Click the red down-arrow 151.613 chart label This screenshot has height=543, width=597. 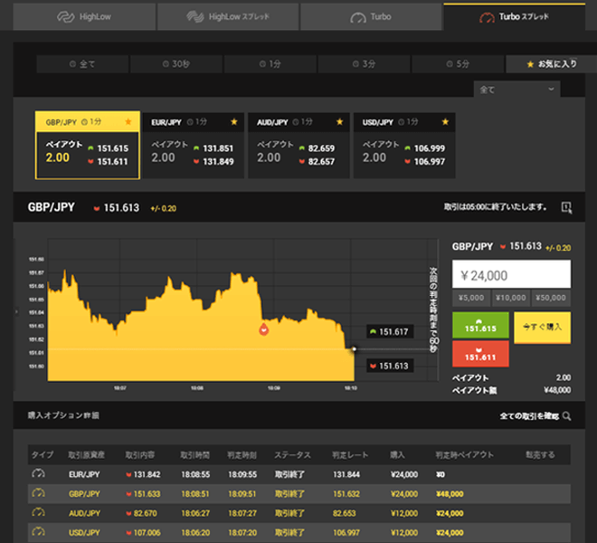pos(390,367)
